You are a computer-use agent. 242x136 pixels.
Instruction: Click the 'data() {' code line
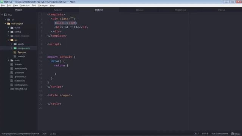click(x=58, y=61)
